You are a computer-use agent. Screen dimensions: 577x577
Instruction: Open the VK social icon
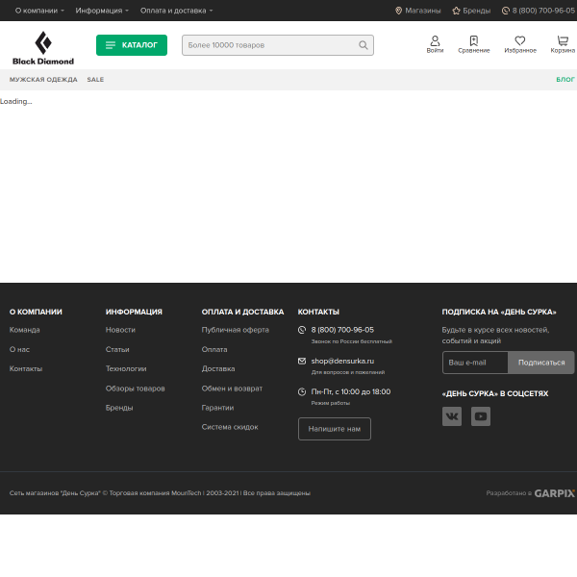tap(452, 416)
